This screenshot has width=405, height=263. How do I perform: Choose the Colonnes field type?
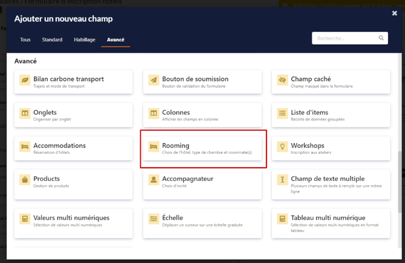(x=202, y=115)
